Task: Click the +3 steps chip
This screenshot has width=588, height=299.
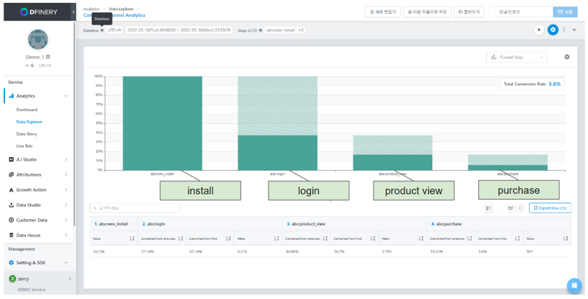Action: pyautogui.click(x=301, y=30)
